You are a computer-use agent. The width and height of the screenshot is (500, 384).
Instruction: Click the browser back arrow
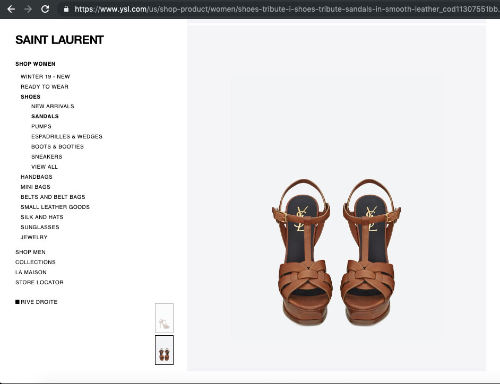tap(11, 9)
